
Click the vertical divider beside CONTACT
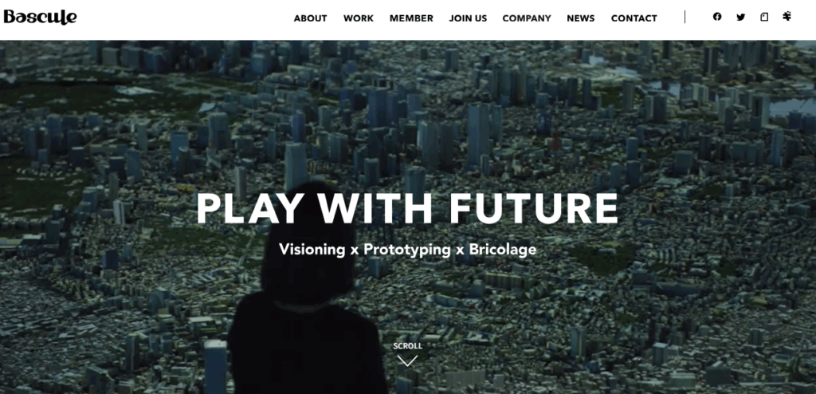pos(685,18)
